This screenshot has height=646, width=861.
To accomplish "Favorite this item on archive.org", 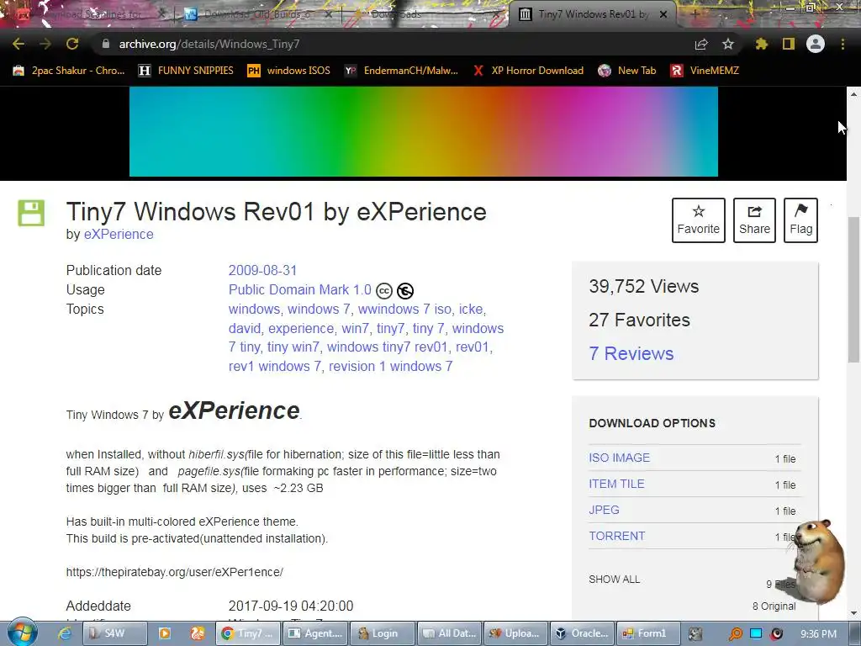I will pos(699,220).
